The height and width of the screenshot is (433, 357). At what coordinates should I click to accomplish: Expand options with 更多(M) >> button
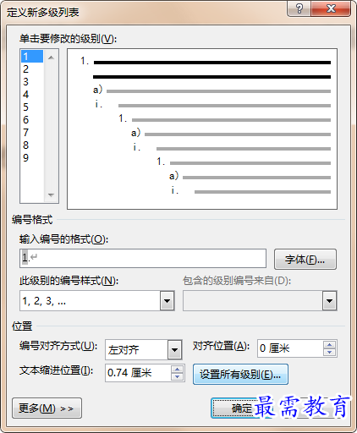(x=47, y=408)
